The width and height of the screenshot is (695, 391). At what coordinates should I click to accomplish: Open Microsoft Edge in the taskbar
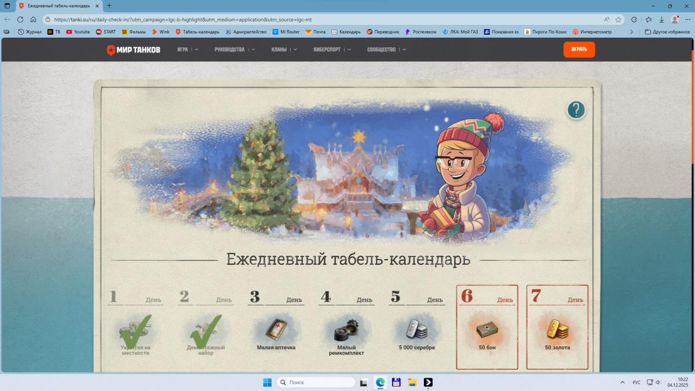(x=381, y=382)
